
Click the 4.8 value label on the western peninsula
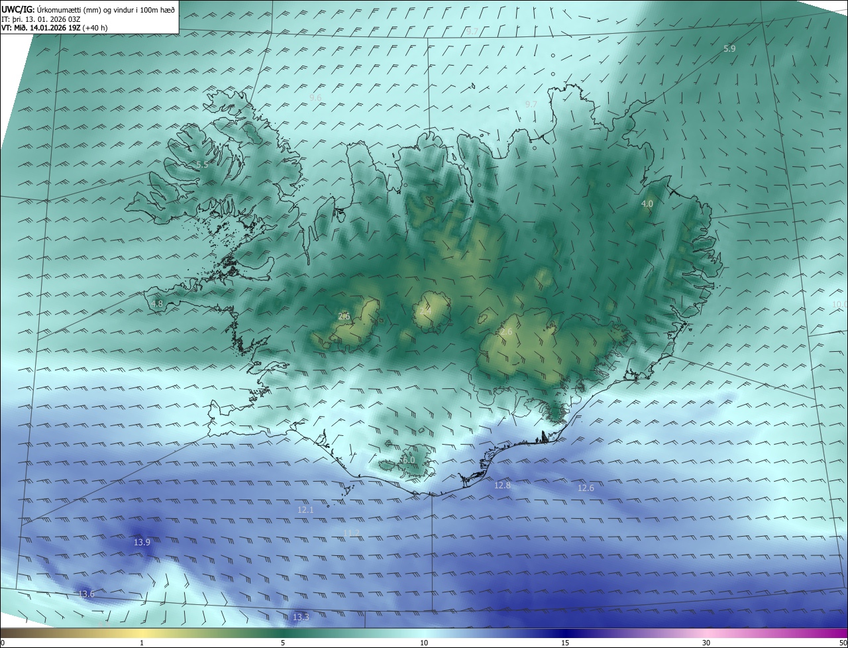pyautogui.click(x=157, y=303)
